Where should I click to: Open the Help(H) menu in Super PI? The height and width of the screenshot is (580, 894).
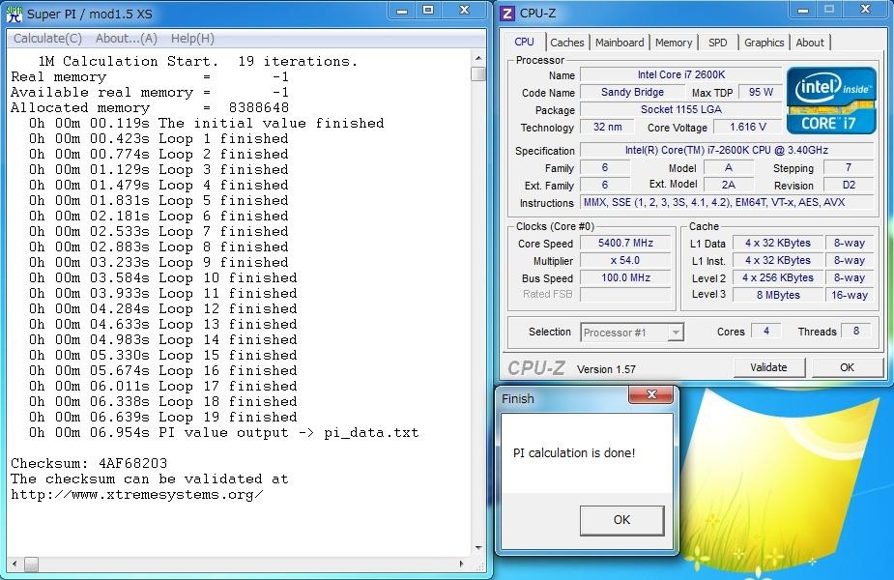click(192, 39)
